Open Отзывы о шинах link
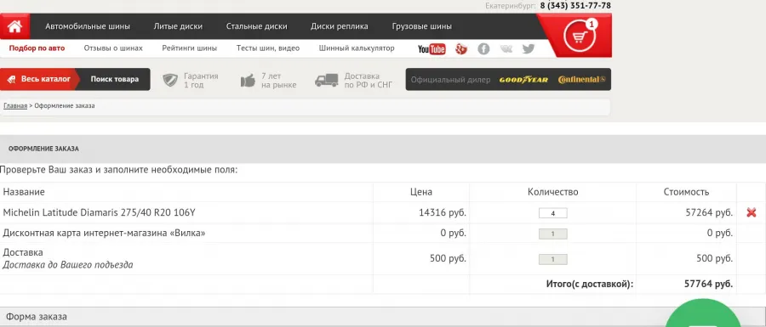766x327 pixels. coord(113,48)
